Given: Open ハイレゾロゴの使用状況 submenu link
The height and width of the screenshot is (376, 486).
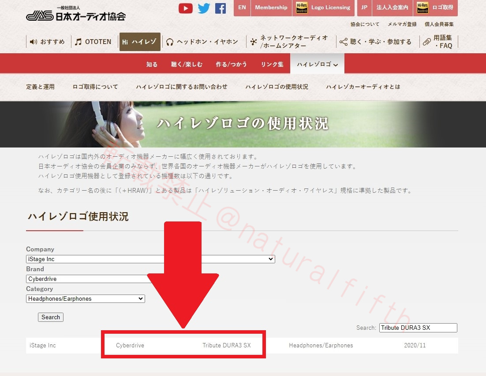Looking at the screenshot, I should 277,87.
